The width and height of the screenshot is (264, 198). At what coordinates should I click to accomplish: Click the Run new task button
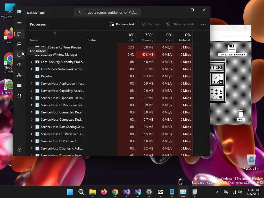[122, 24]
